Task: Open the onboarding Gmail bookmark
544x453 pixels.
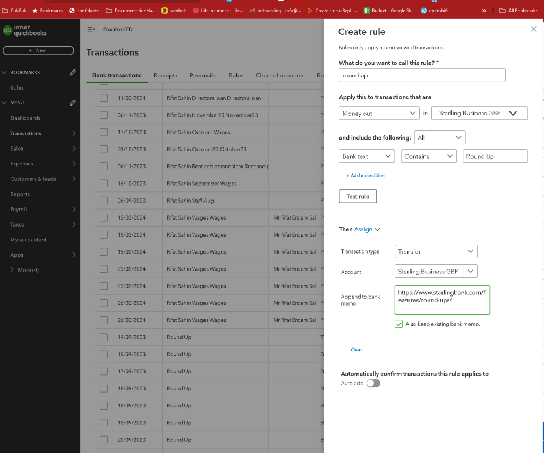Action: coord(275,11)
